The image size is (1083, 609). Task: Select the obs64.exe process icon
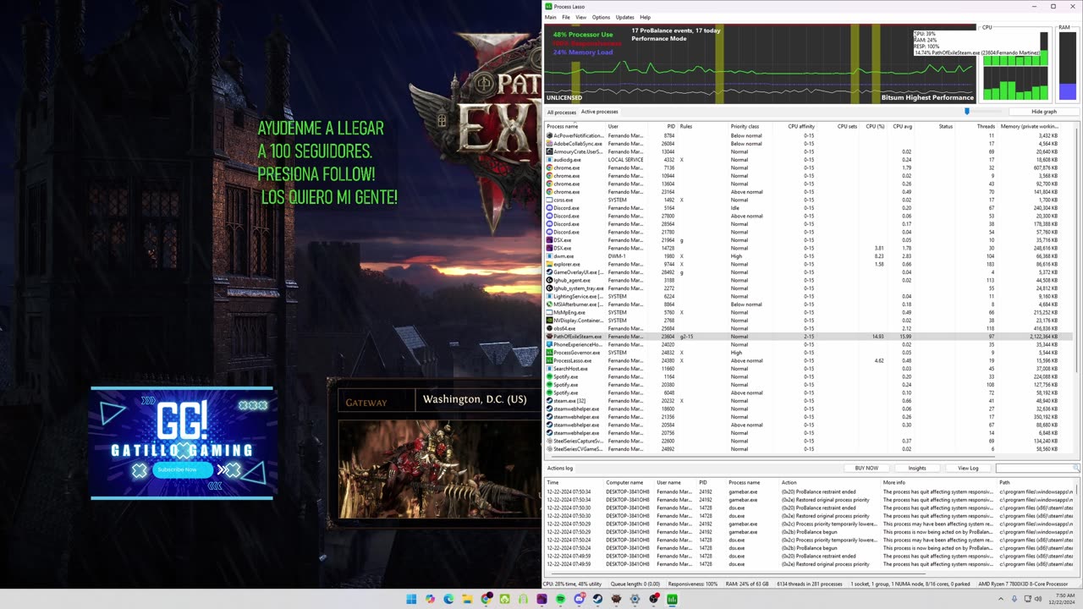[550, 328]
